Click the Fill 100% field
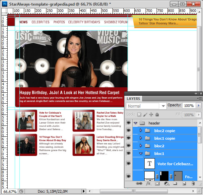Screen dimensions: 203x195 click(189, 115)
